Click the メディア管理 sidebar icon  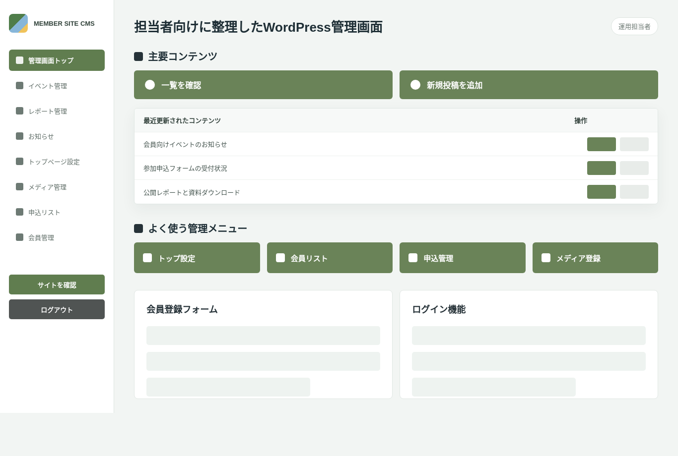click(20, 186)
